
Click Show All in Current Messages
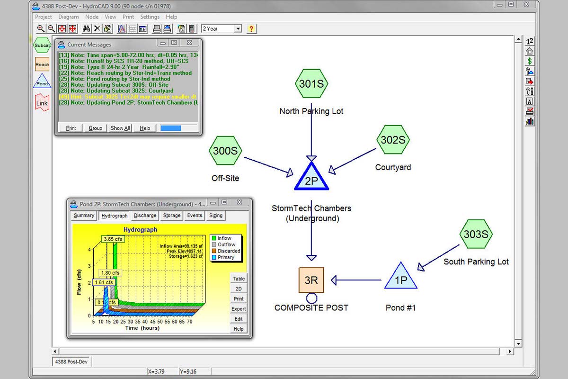[120, 128]
